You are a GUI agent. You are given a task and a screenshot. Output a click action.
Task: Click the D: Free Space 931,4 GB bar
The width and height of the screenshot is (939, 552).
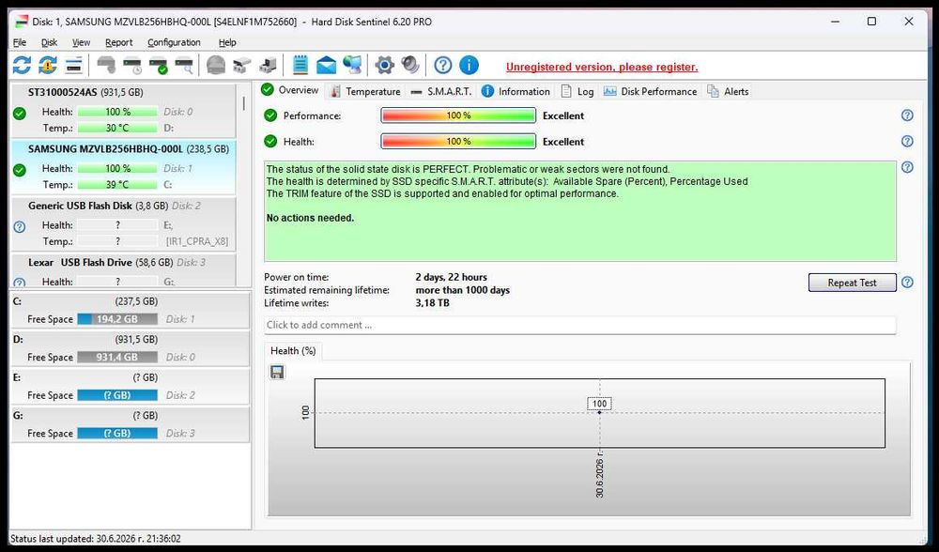pos(117,357)
